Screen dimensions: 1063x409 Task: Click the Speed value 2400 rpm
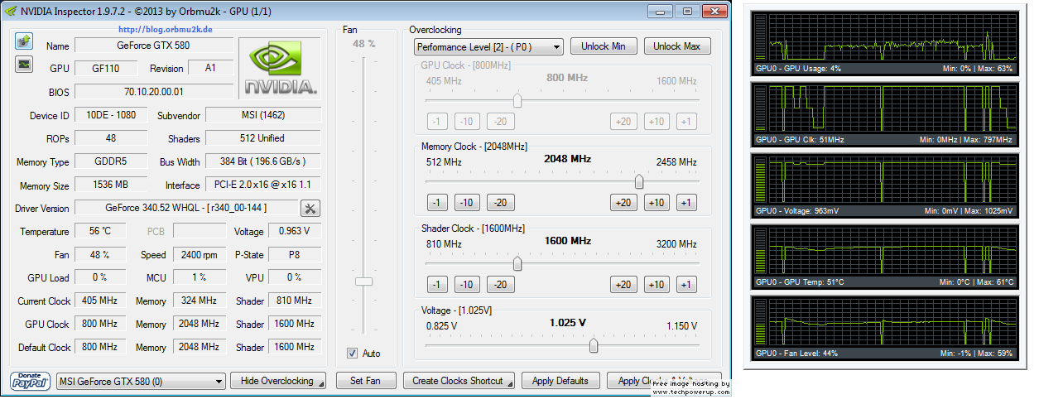click(x=200, y=255)
